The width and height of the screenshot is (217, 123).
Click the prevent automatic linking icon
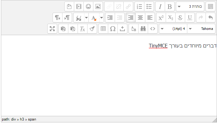(x=109, y=6)
